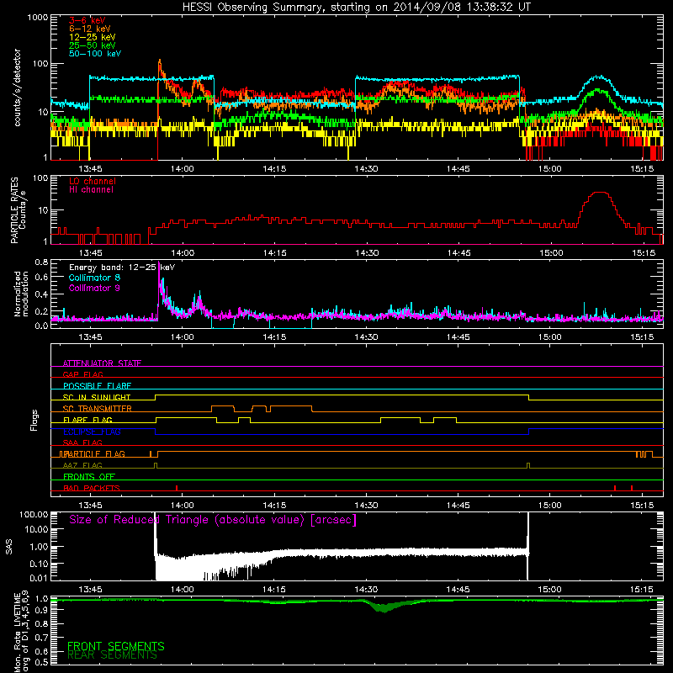Screen dimensions: 673x673
Task: Click the Normalized modulation axis label
Action: [21, 294]
